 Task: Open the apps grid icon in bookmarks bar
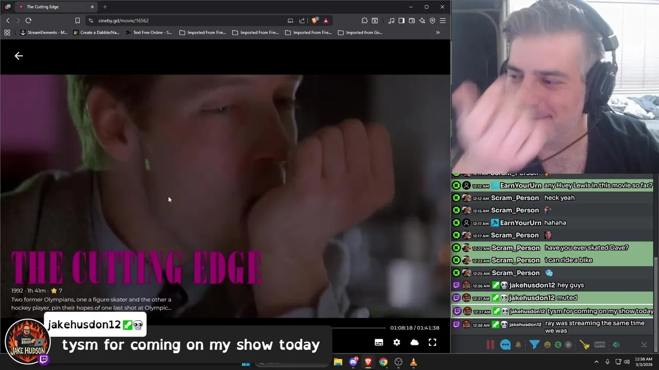(x=7, y=32)
